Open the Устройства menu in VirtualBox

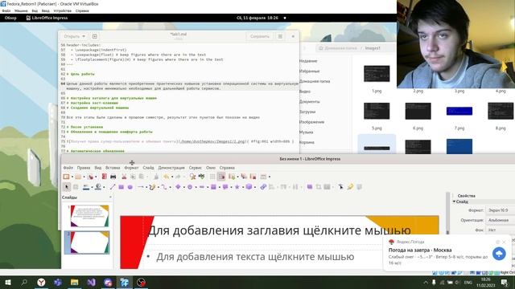(x=62, y=10)
